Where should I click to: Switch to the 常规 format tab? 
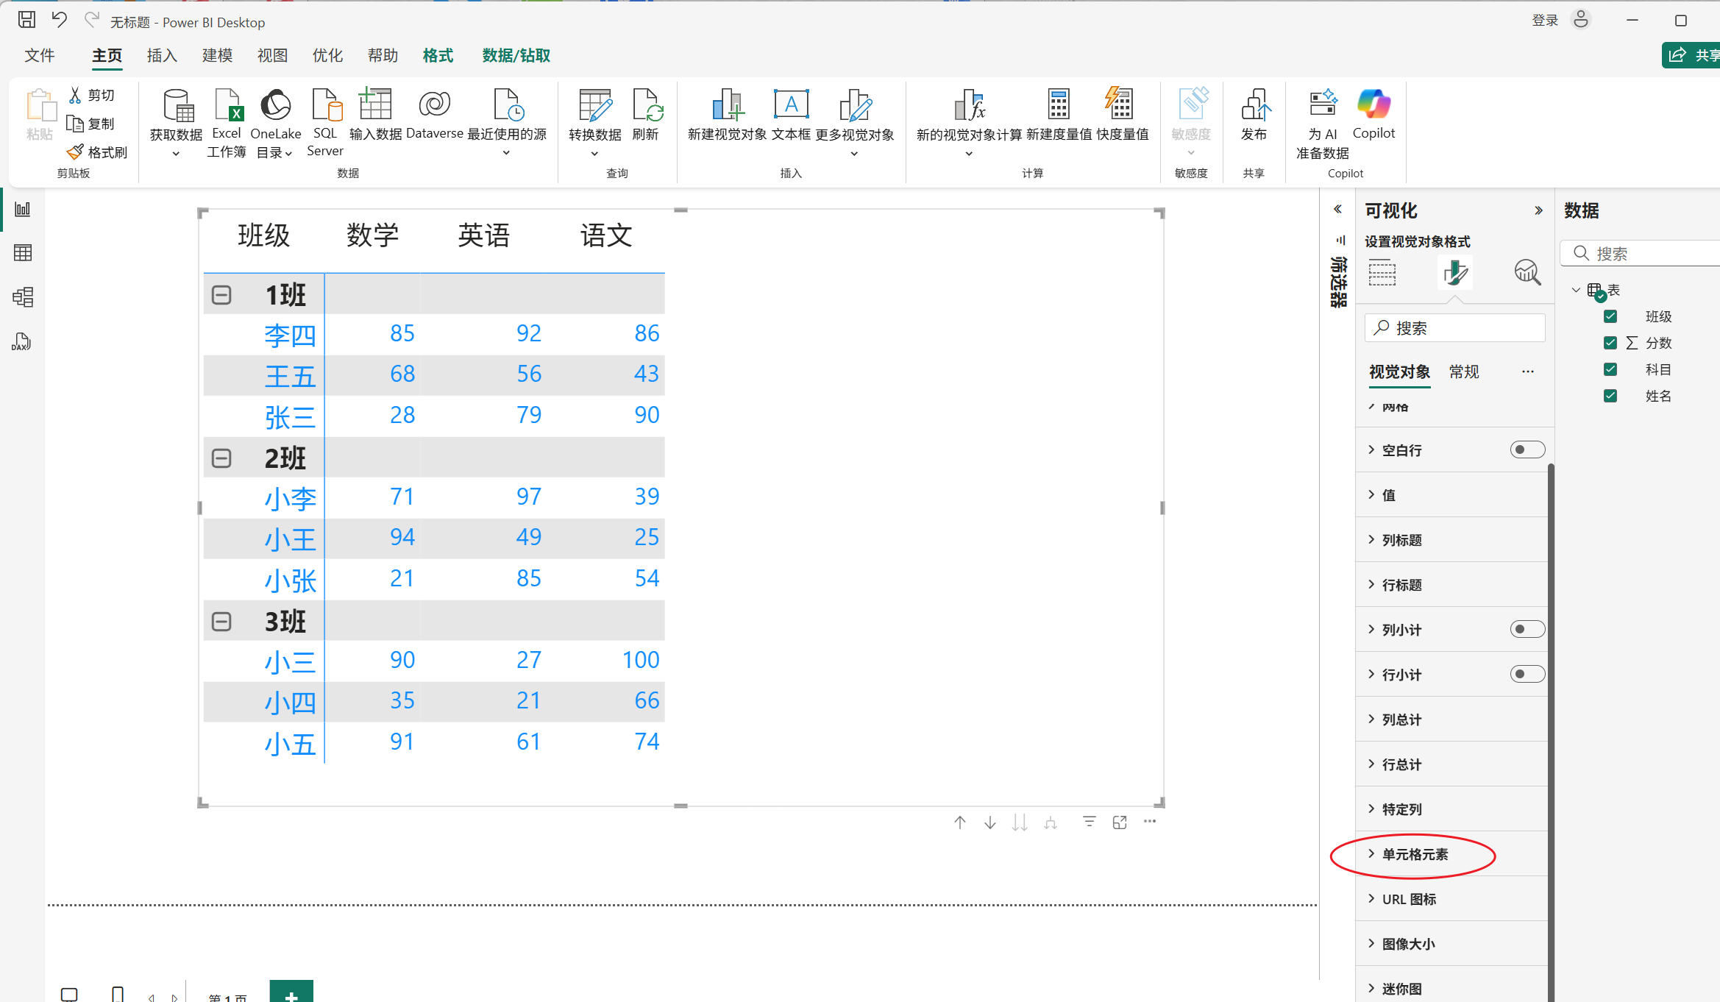1464,372
